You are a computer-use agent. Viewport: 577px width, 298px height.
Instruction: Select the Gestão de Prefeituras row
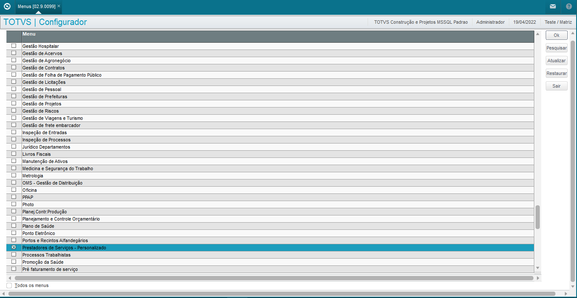point(270,97)
